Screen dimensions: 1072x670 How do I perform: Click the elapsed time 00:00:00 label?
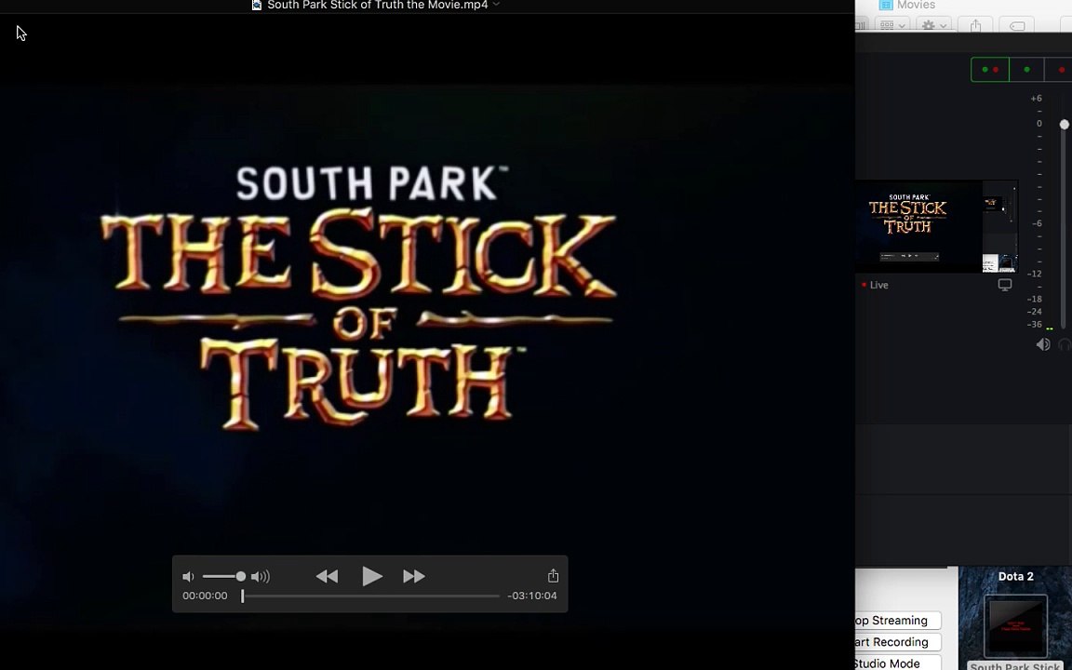(205, 596)
